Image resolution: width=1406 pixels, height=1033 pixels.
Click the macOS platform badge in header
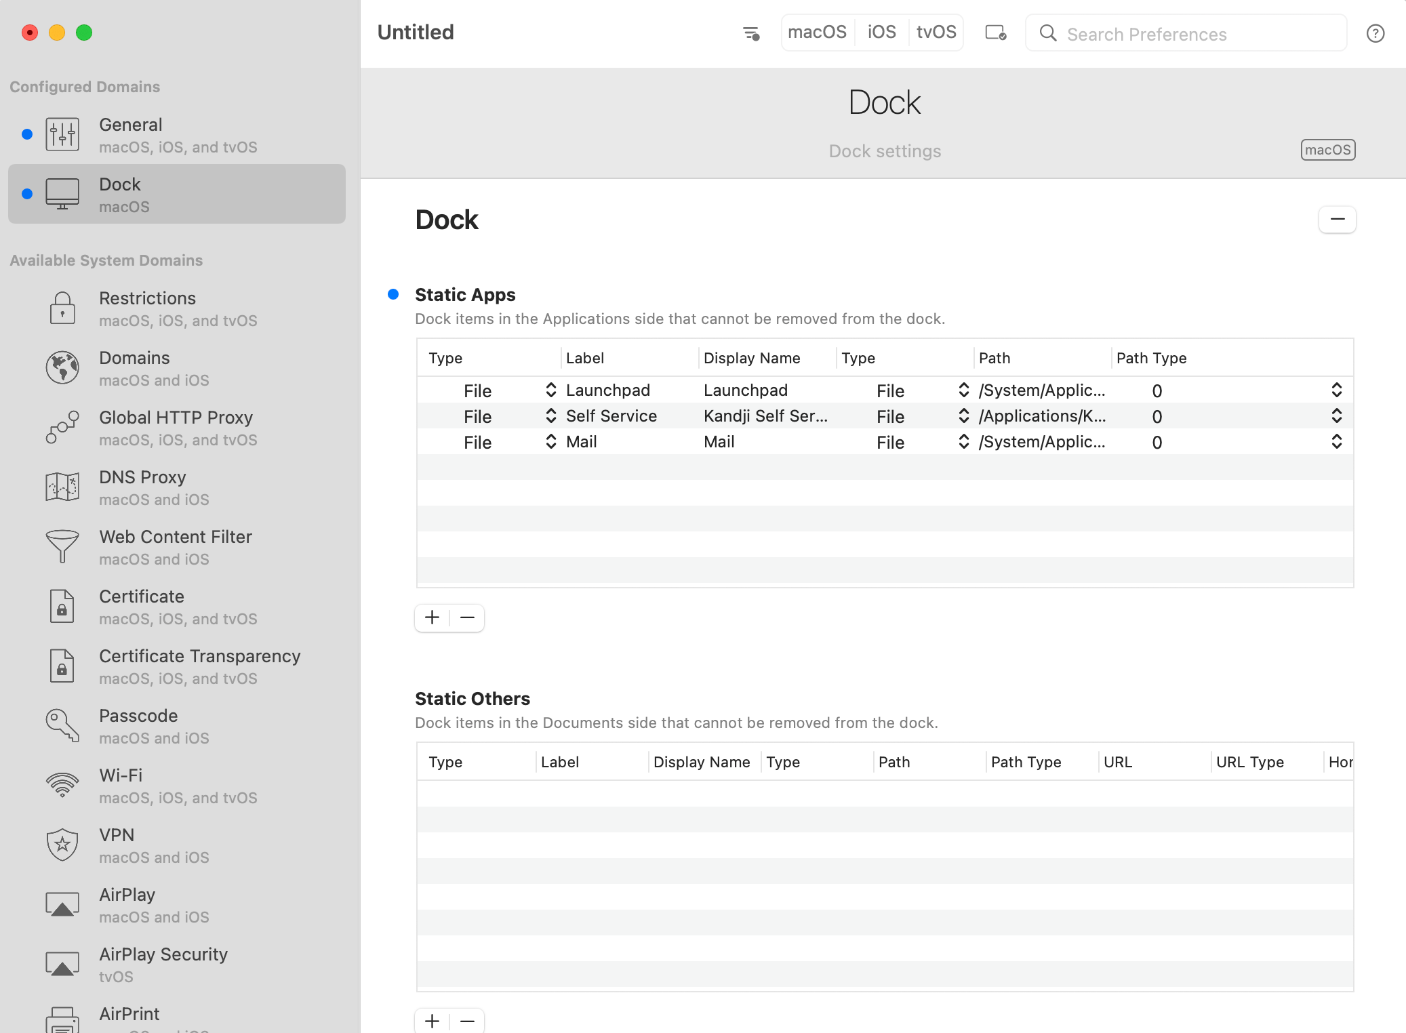click(1328, 150)
